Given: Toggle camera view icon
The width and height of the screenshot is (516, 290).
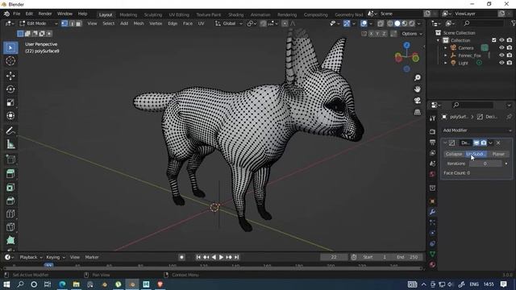Looking at the screenshot, I should click(x=418, y=101).
